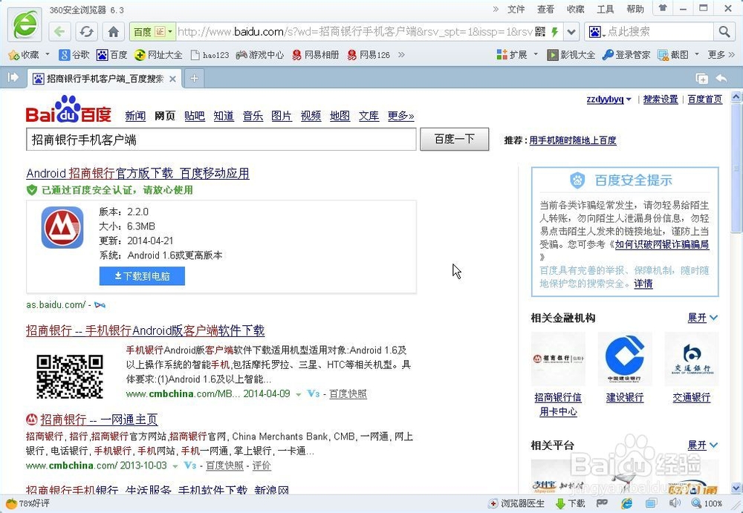The image size is (743, 513).
Task: Open 截图 dropdown arrow
Action: 697,55
